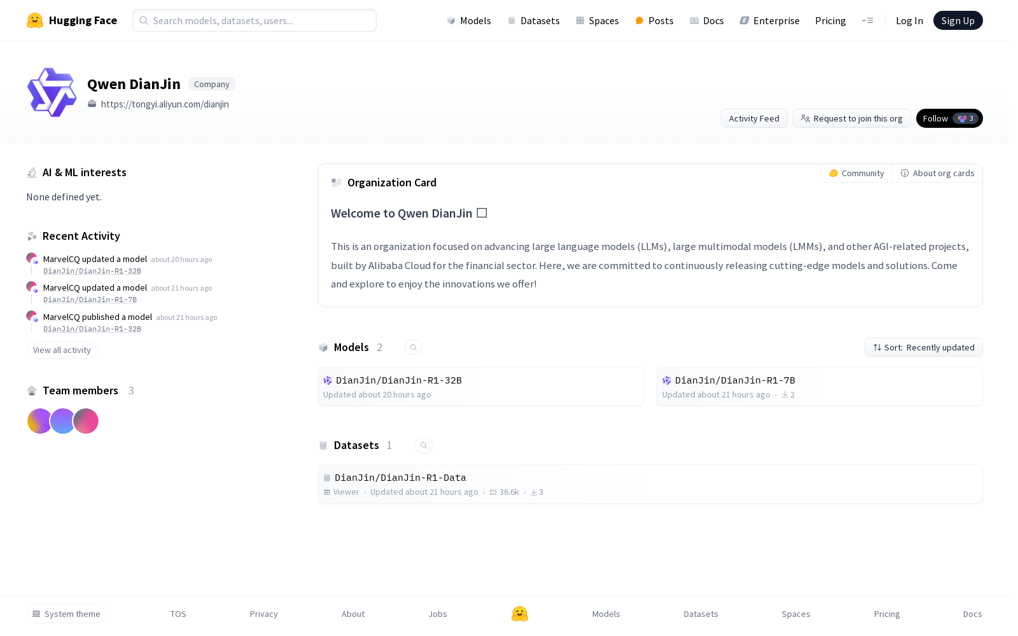This screenshot has width=1018, height=636.
Task: Click the Models count "2"
Action: [x=380, y=347]
